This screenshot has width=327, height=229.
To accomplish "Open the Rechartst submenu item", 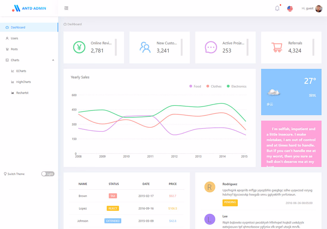I will coord(29,93).
